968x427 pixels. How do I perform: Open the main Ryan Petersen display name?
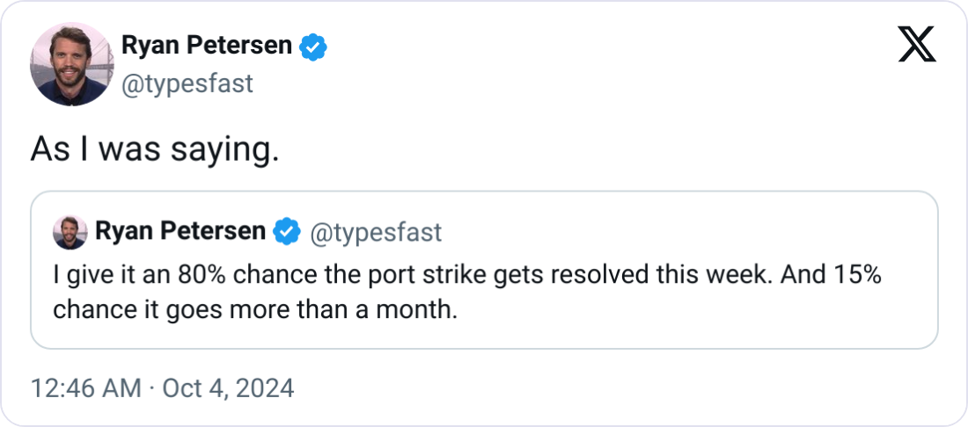[206, 46]
